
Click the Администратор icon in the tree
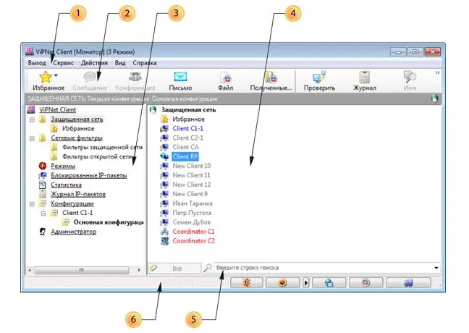[x=43, y=232]
